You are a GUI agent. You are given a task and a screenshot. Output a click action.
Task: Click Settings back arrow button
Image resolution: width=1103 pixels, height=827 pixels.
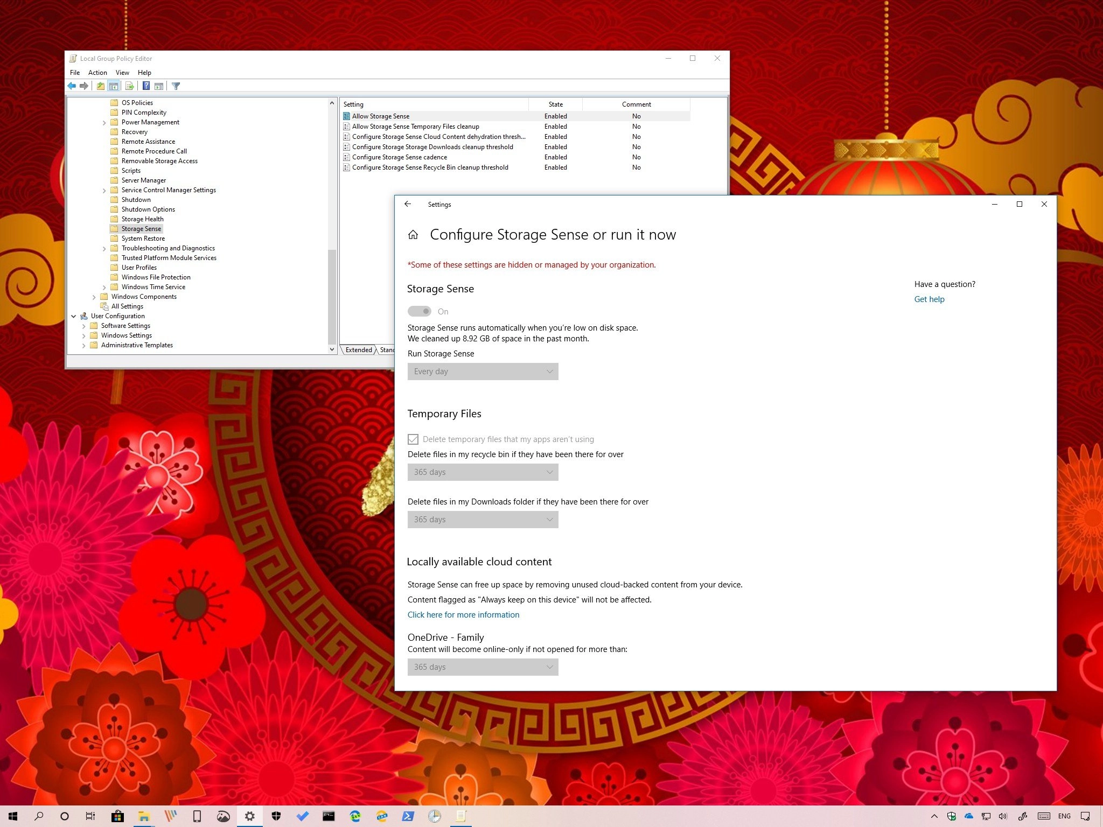coord(408,204)
